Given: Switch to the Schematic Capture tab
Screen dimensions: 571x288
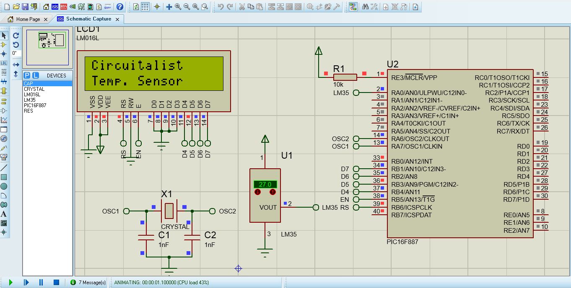Looking at the screenshot, I should [x=88, y=19].
